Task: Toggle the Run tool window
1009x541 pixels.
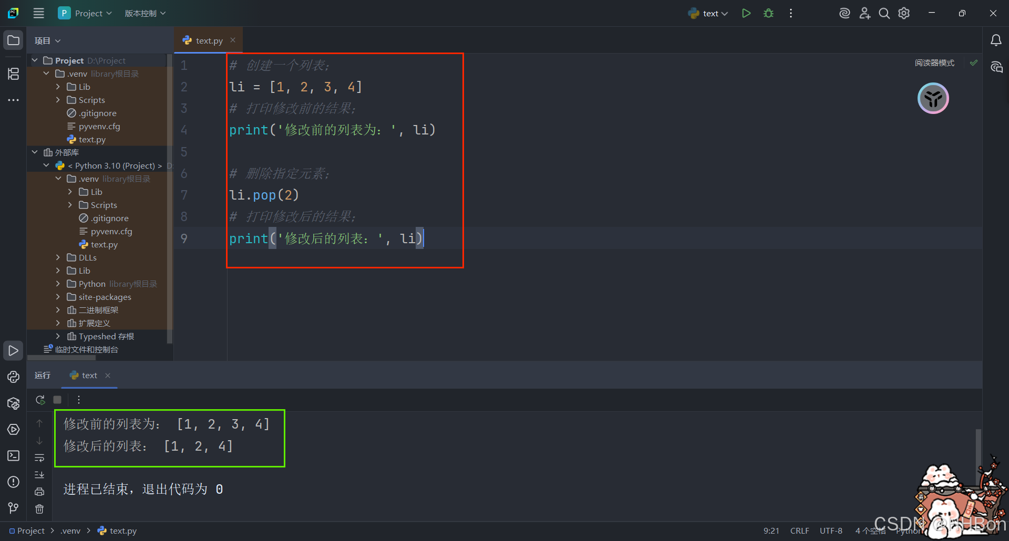Action: [x=14, y=350]
